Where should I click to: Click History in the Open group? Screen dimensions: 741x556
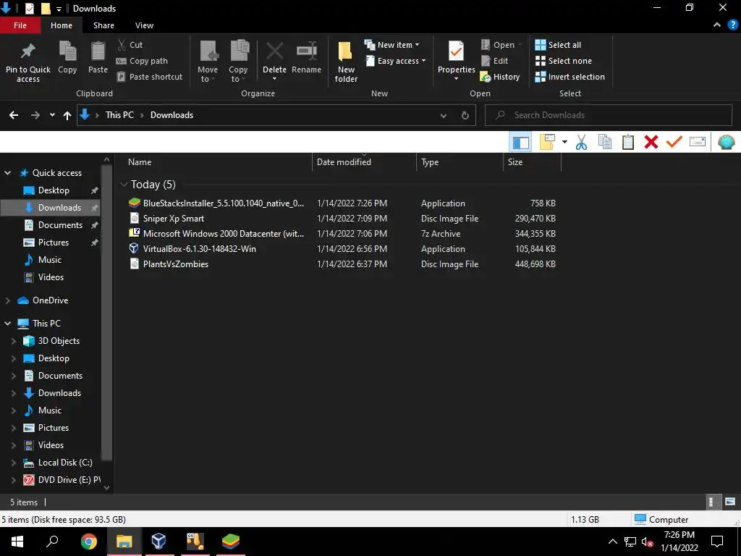(500, 77)
